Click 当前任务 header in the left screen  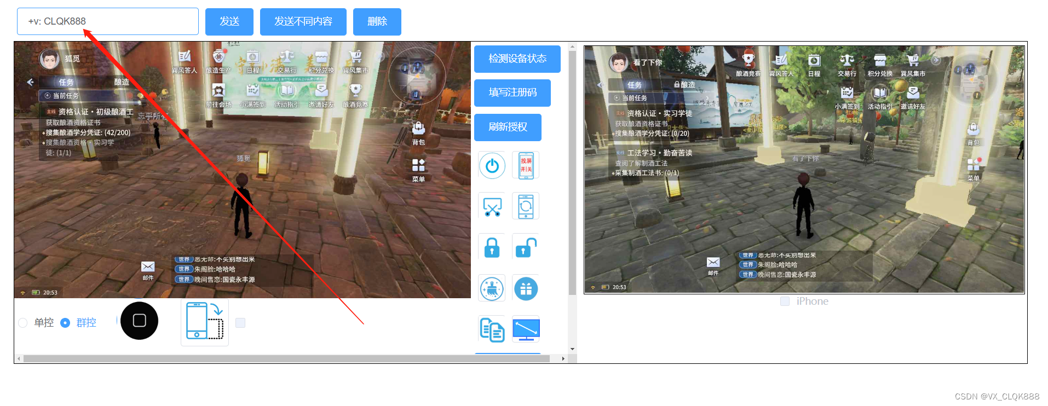pos(90,96)
